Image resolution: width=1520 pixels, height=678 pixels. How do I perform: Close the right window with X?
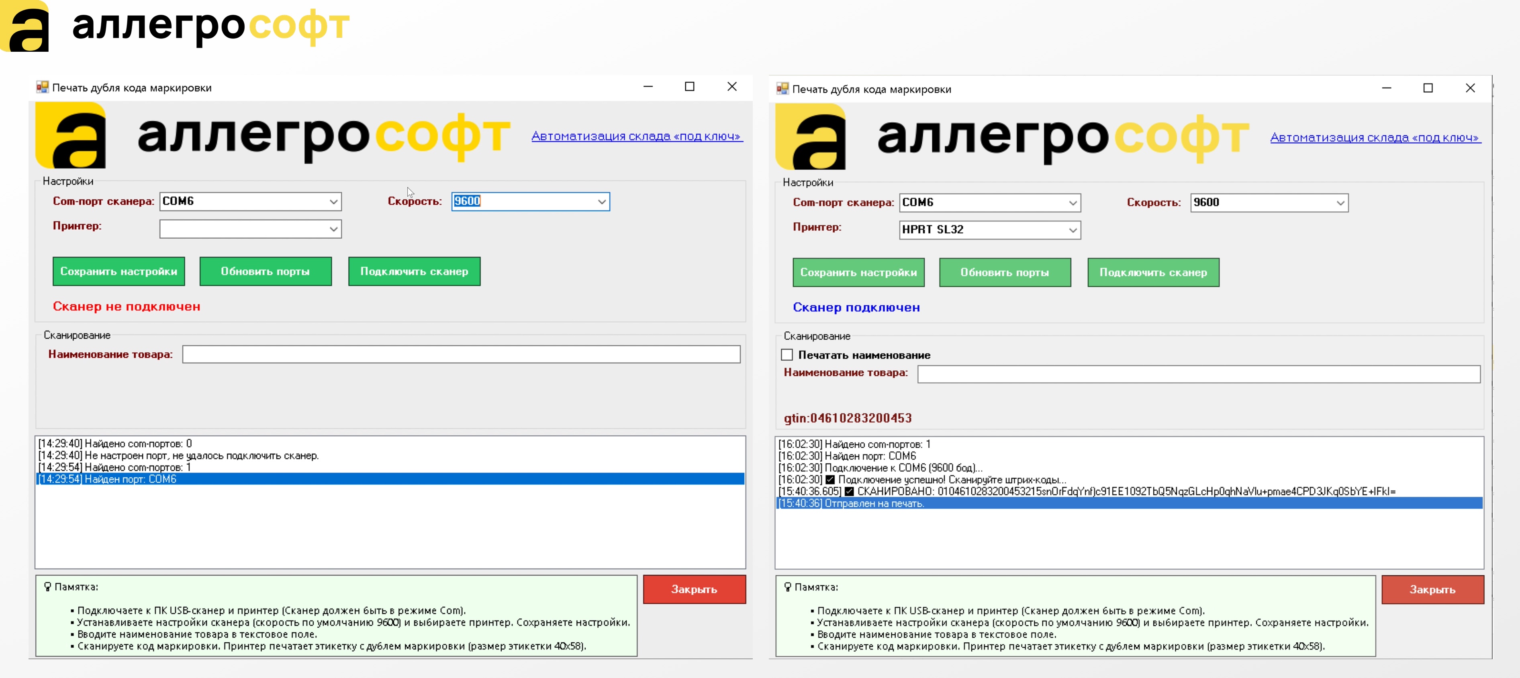click(1470, 88)
